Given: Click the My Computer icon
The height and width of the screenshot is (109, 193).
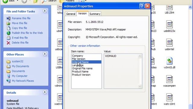Looking at the screenshot, I should coord(8,76).
